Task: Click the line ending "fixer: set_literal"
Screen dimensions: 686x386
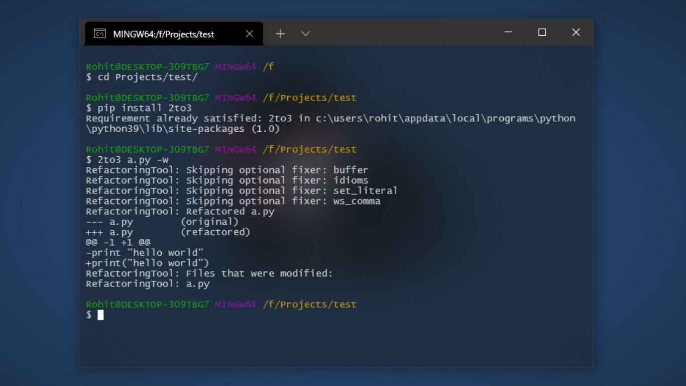Action: tap(242, 190)
